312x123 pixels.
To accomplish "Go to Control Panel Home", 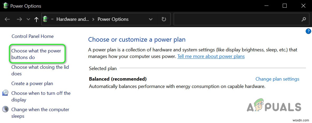I will 32,36.
